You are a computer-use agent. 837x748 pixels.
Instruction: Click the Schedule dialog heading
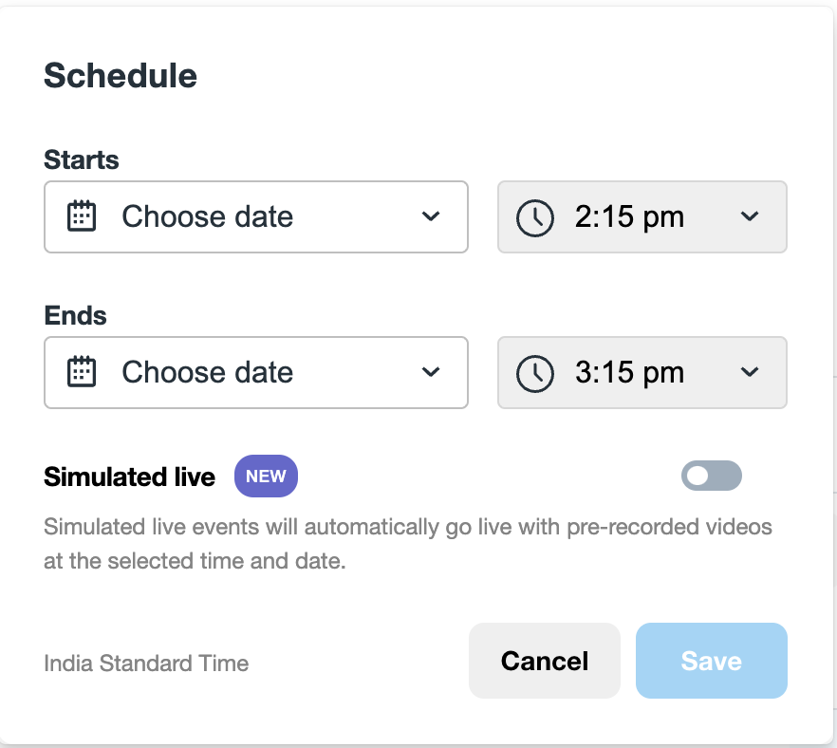[x=121, y=76]
